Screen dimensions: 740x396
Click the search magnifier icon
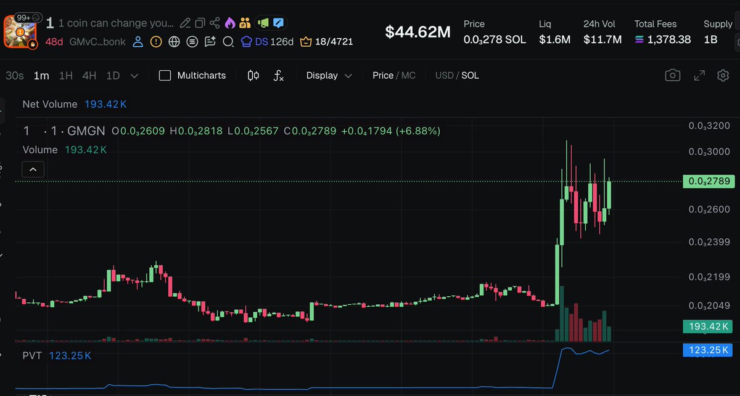tap(228, 41)
